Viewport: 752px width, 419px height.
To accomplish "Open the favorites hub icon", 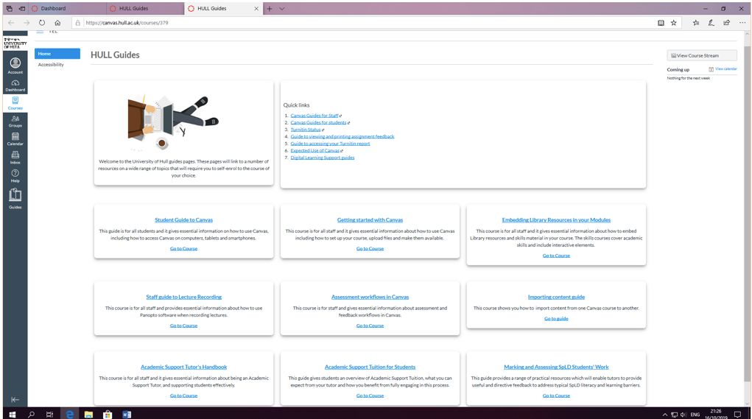I will [696, 23].
